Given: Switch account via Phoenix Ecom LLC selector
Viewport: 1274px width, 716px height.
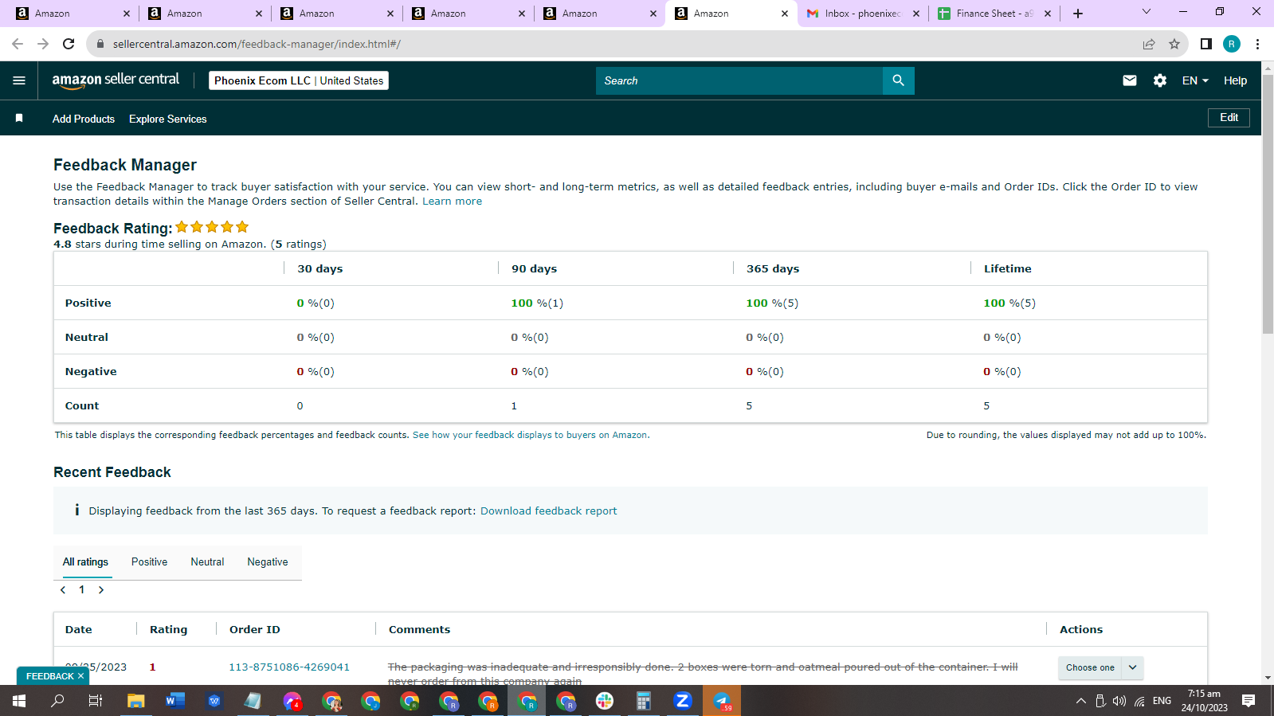Looking at the screenshot, I should tap(299, 80).
